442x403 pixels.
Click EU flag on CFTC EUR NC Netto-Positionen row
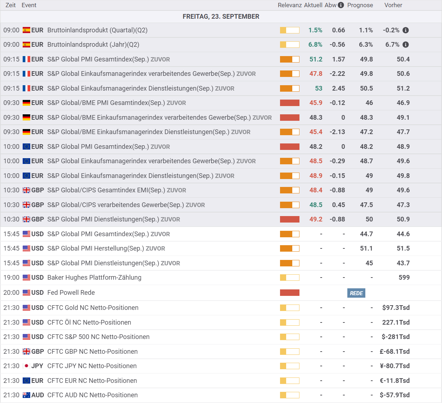click(x=26, y=381)
